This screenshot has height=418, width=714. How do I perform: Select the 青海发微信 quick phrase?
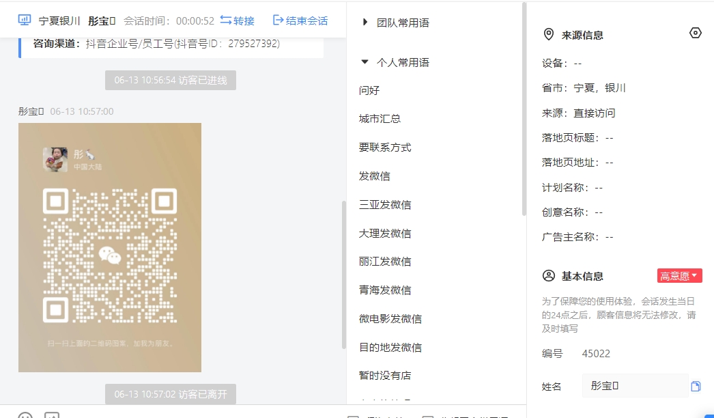click(x=385, y=290)
